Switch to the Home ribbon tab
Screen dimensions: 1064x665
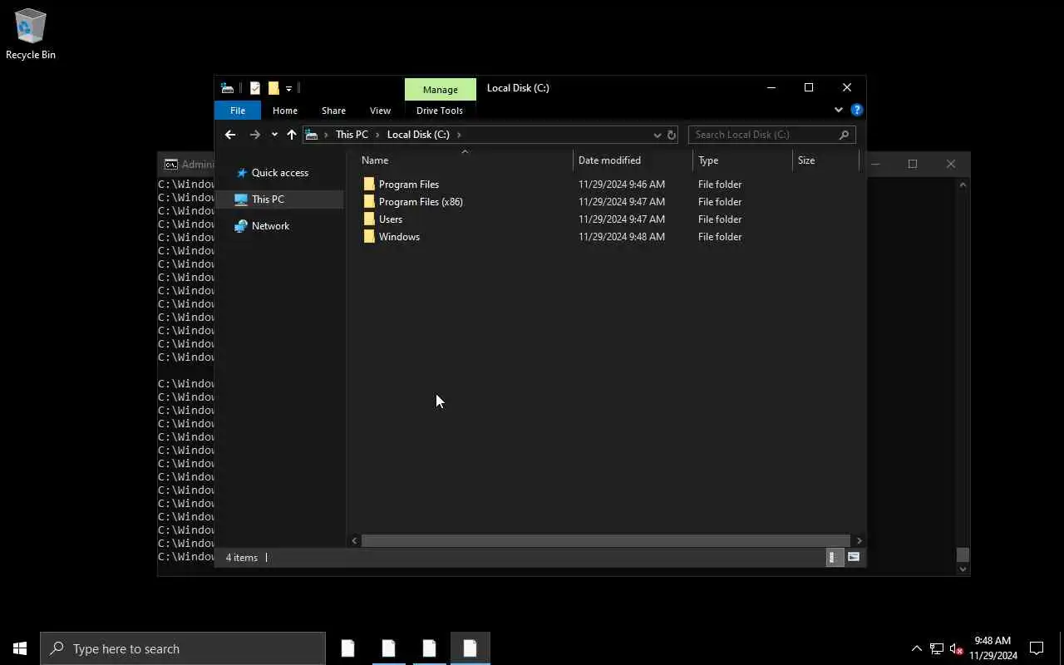[285, 111]
